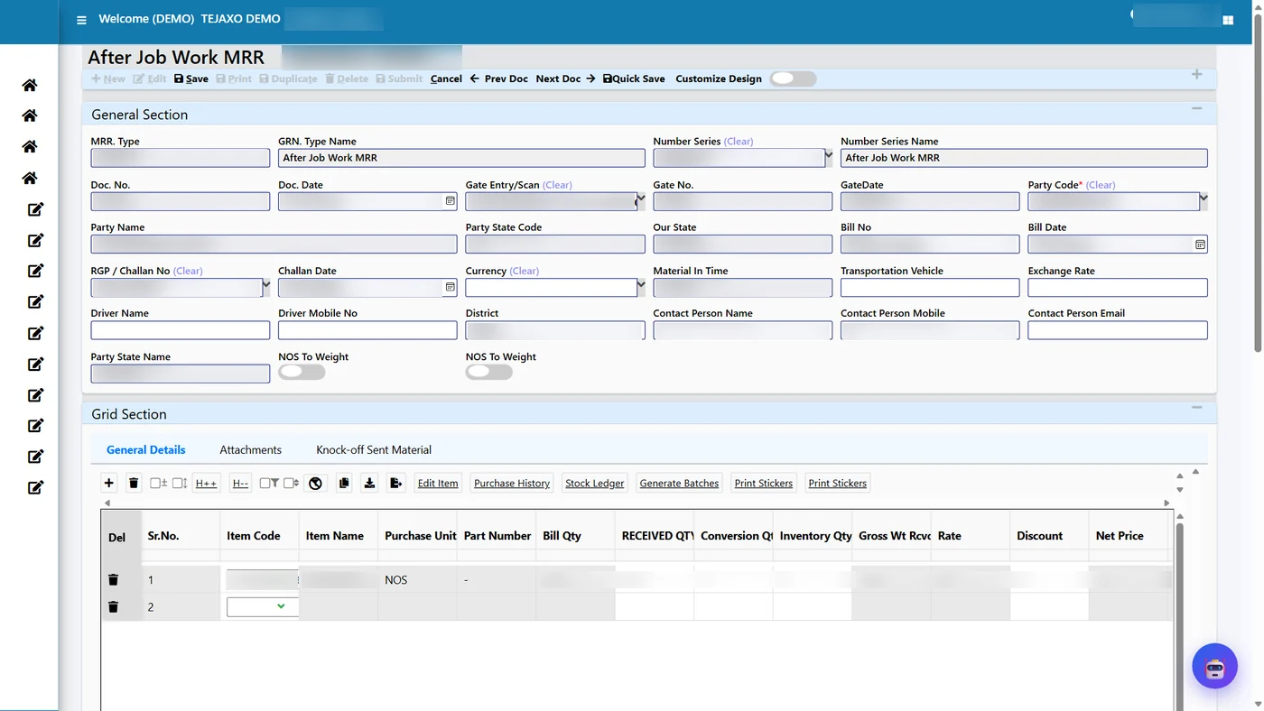This screenshot has height=711, width=1264.
Task: Clear the Party Code field via Clear link
Action: click(1101, 185)
